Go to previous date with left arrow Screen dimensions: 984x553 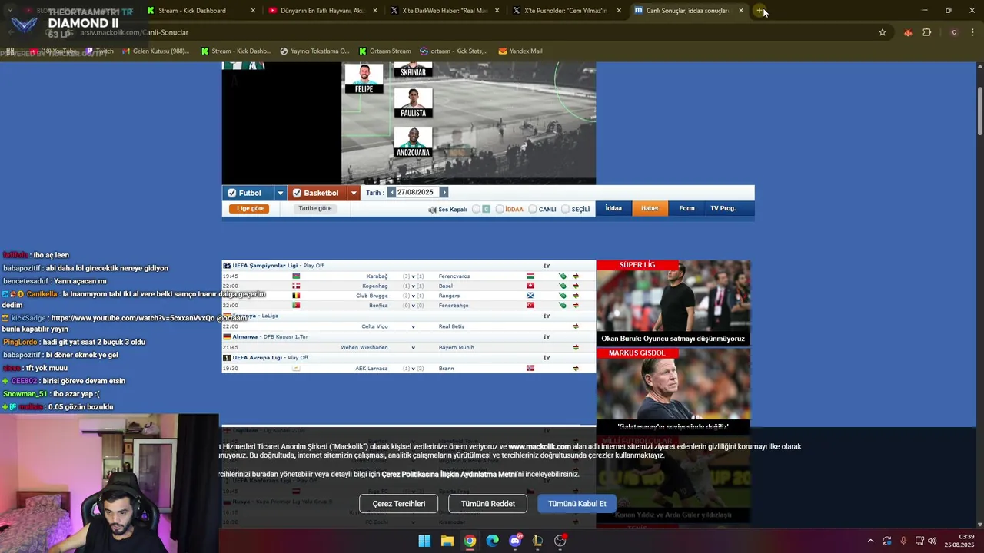391,193
